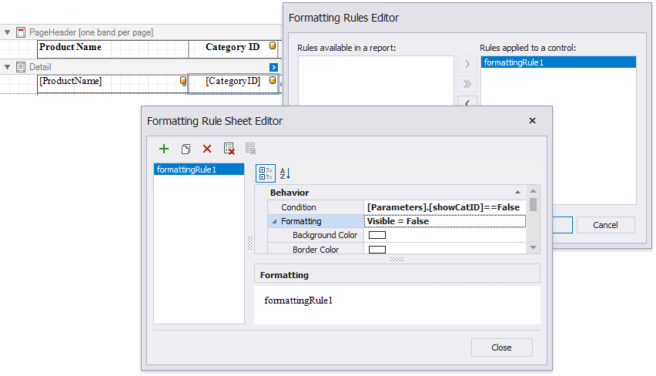
Task: Collapse the Detail band
Action: (8, 67)
